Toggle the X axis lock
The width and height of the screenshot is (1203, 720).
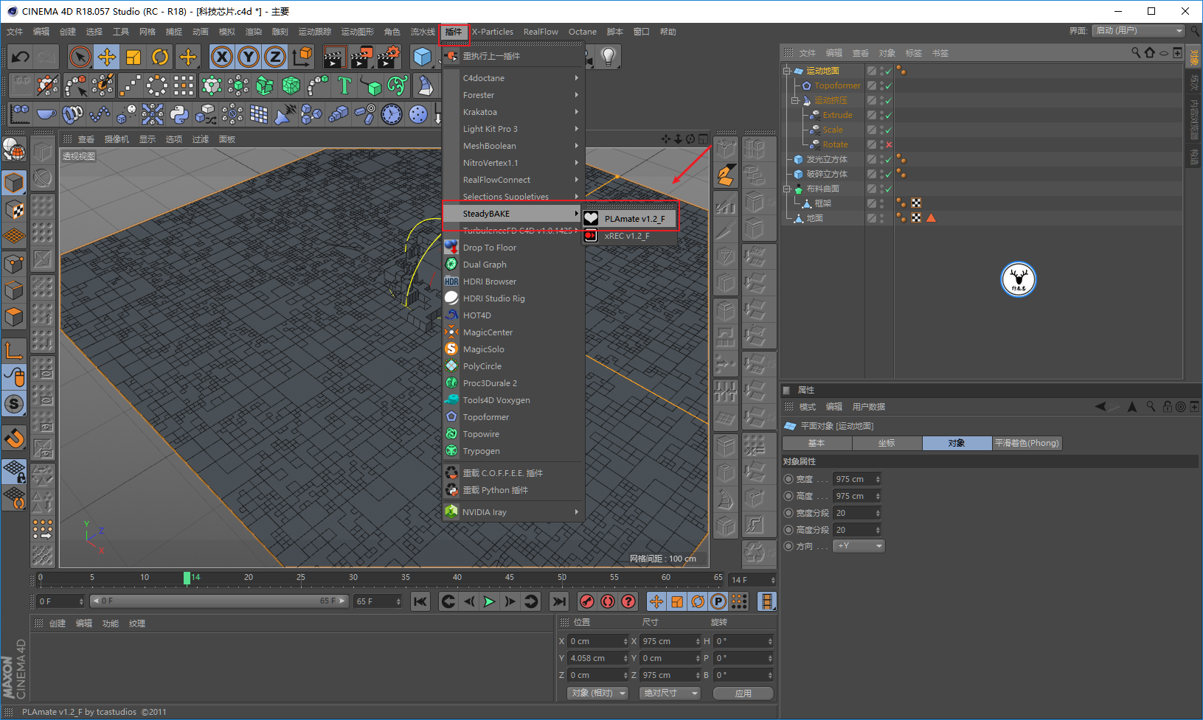222,57
